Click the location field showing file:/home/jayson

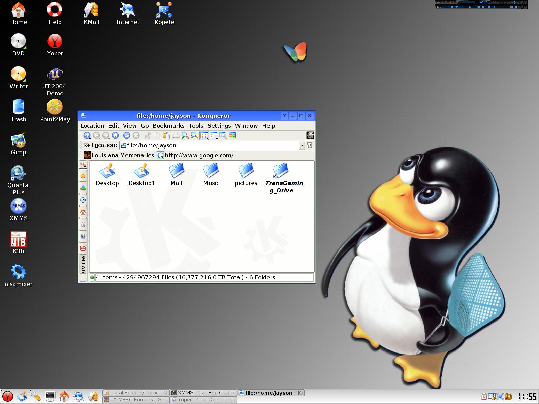click(209, 145)
